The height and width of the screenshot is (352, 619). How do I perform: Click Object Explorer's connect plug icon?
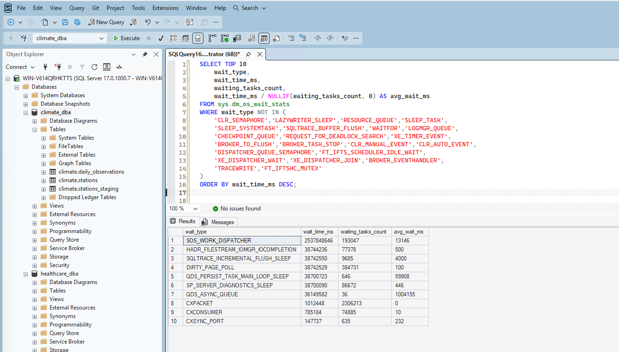click(45, 67)
